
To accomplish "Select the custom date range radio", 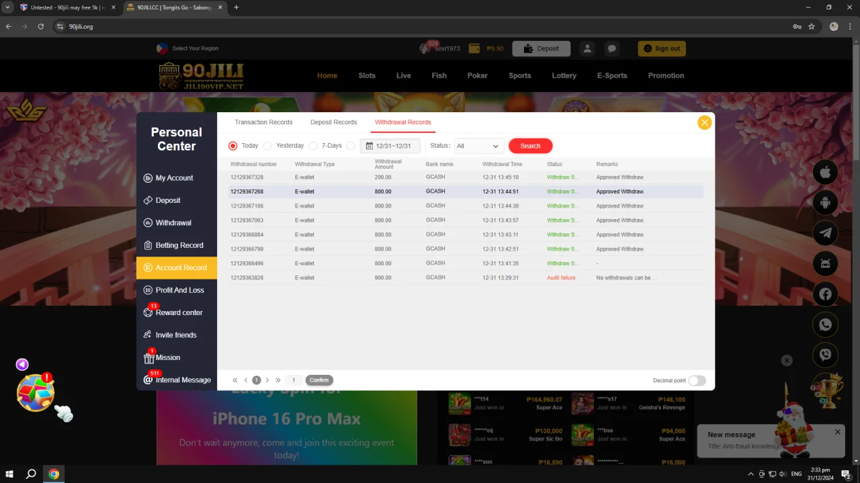I will pos(351,146).
